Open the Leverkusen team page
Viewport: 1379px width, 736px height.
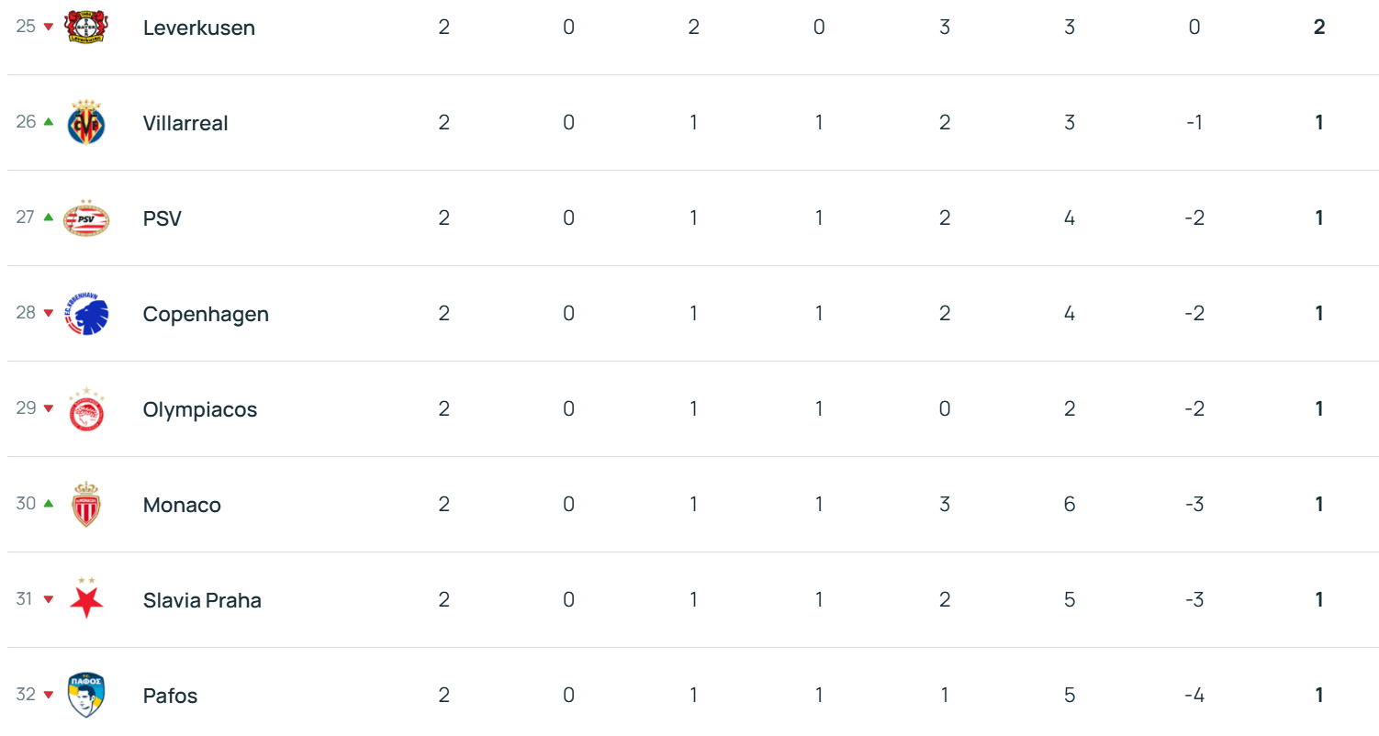pyautogui.click(x=198, y=28)
